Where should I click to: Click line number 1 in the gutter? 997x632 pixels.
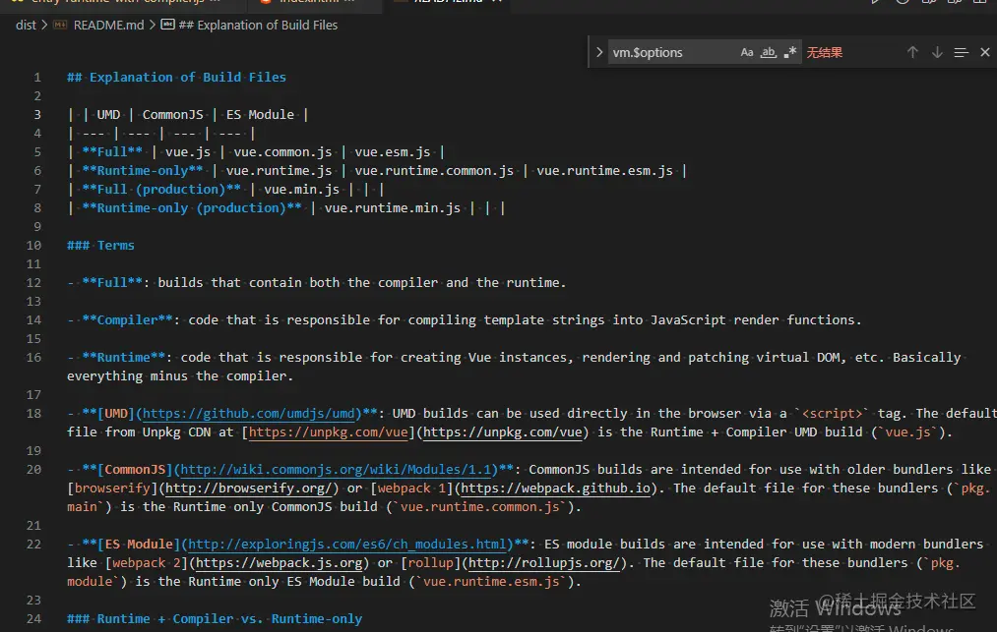[37, 78]
